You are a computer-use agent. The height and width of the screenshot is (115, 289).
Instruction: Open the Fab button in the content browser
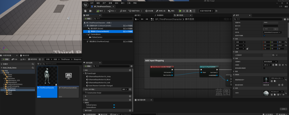pos(14,59)
